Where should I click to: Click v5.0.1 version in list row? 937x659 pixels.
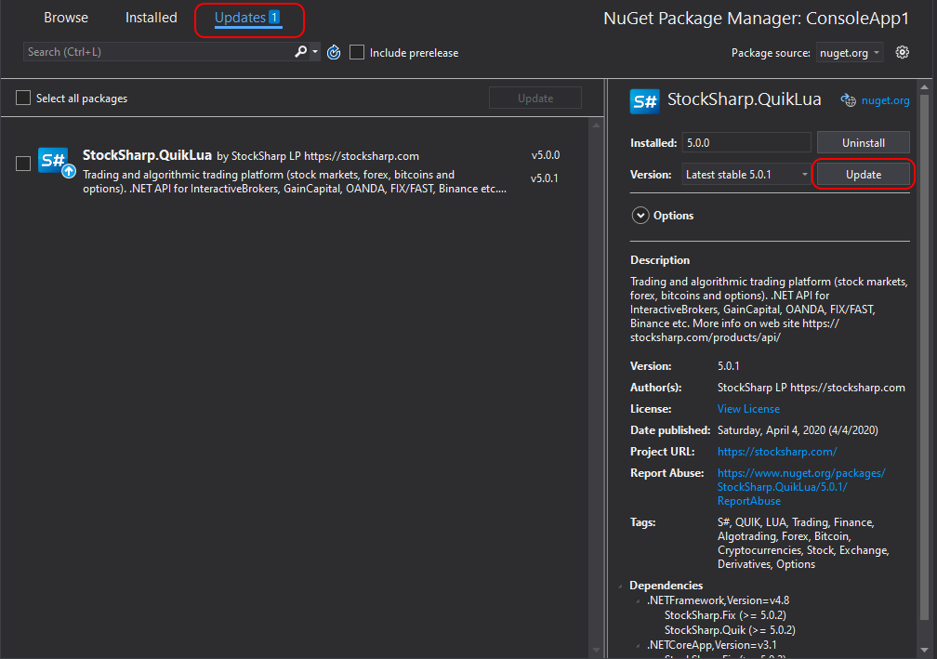click(x=545, y=178)
